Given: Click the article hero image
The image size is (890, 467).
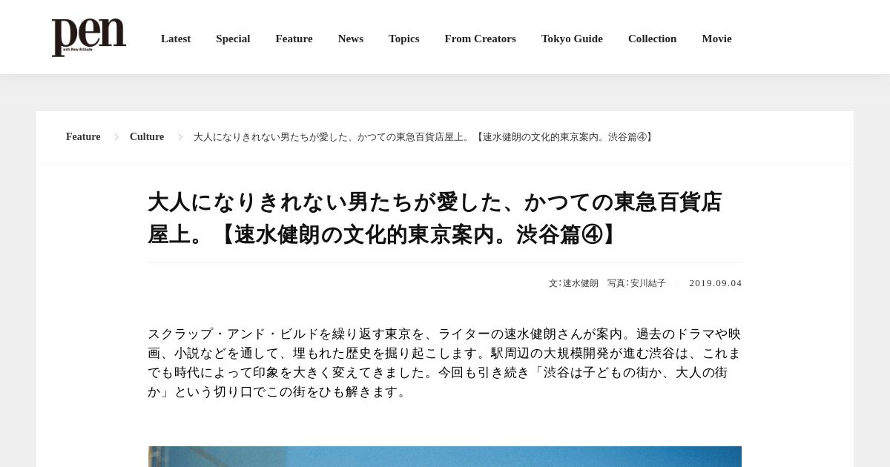Looking at the screenshot, I should 445,457.
